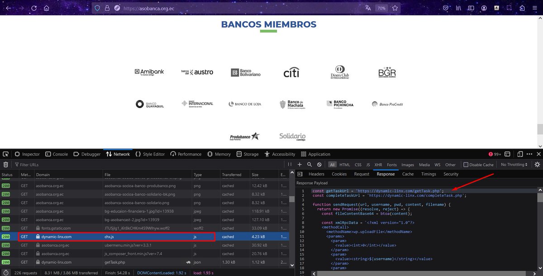
Task: Open the Security details tab
Action: [451, 174]
